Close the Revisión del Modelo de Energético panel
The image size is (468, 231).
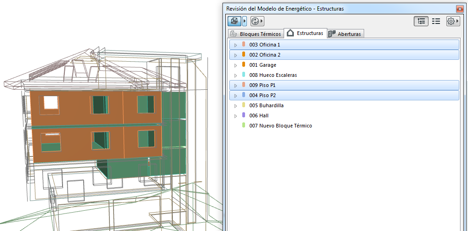click(x=460, y=9)
